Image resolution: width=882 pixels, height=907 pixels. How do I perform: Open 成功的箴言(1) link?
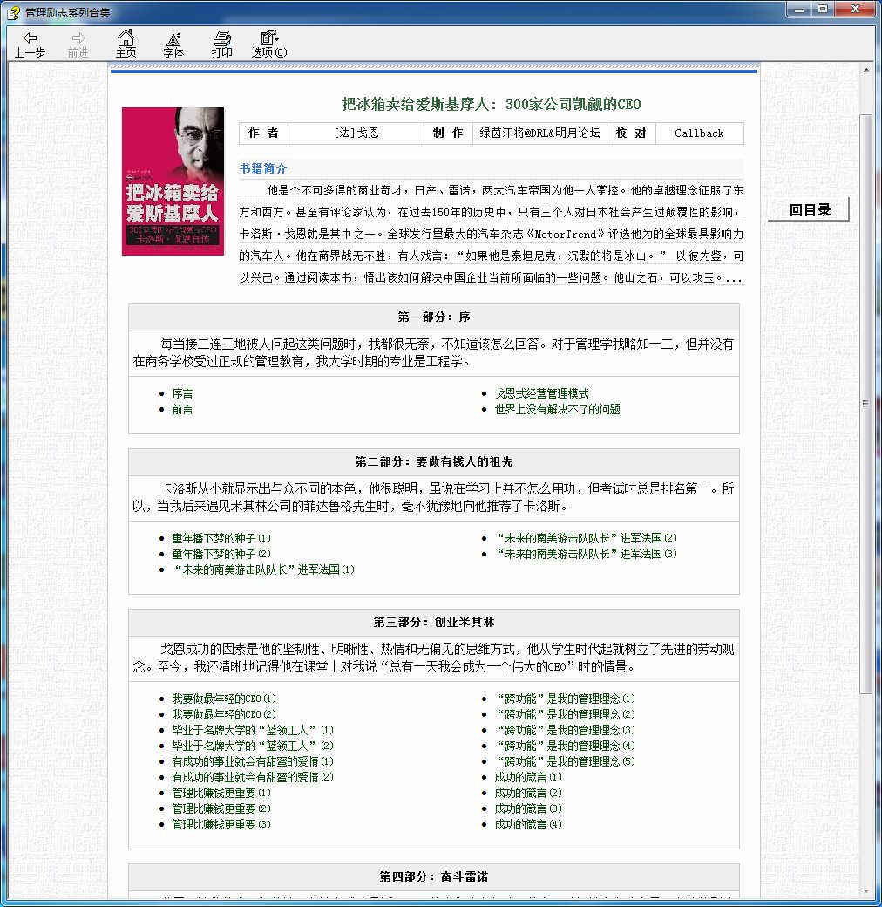528,777
